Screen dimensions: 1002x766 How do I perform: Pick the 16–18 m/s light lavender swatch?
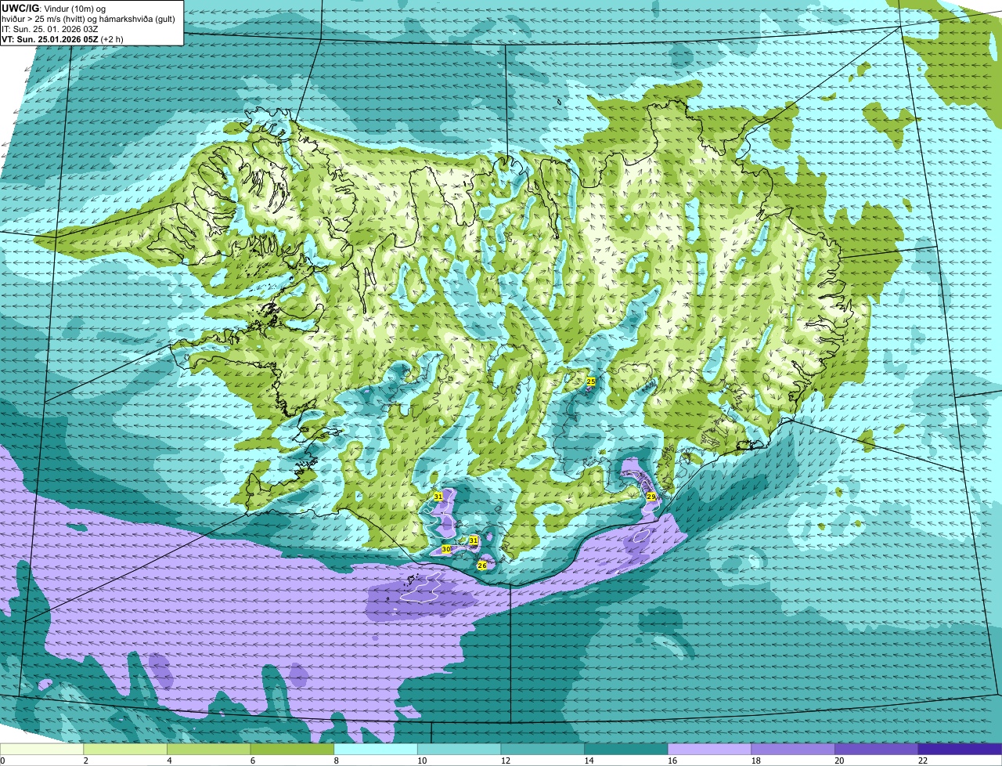click(x=709, y=750)
